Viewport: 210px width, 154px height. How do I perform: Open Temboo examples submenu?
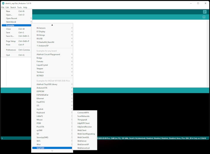point(52,72)
